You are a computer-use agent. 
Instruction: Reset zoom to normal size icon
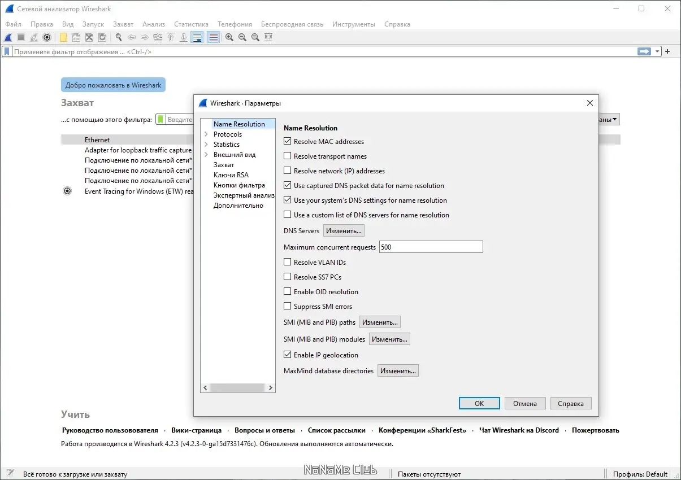click(255, 37)
